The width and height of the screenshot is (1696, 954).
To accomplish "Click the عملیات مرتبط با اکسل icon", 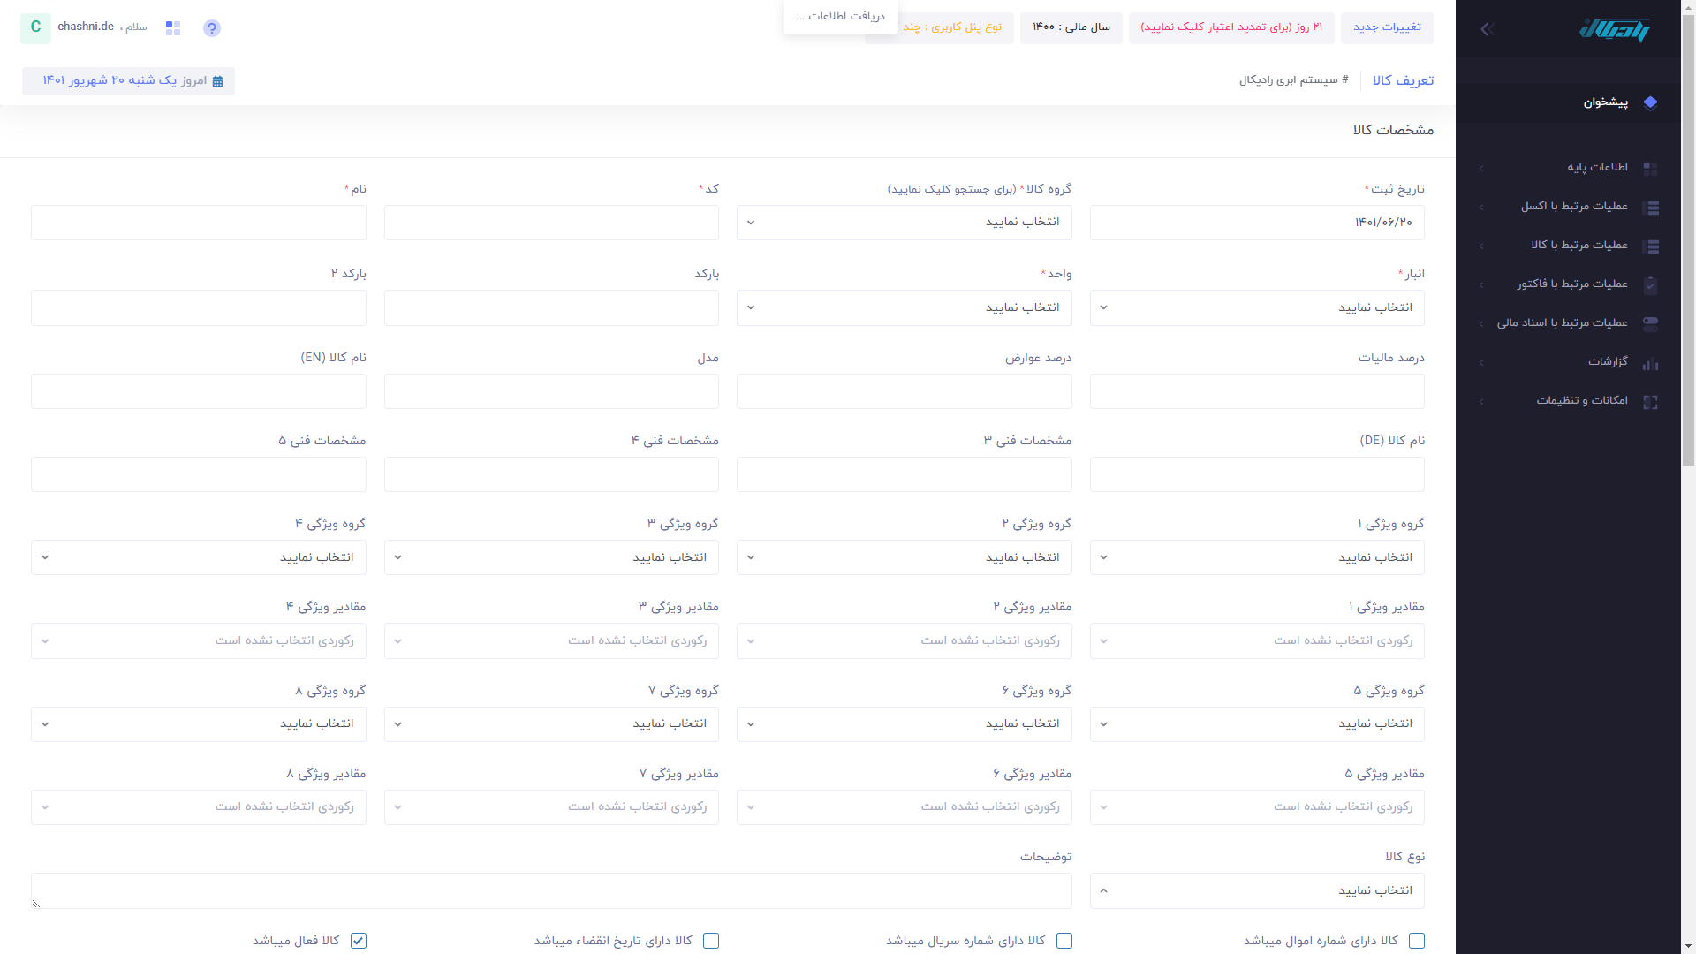I will (1650, 207).
